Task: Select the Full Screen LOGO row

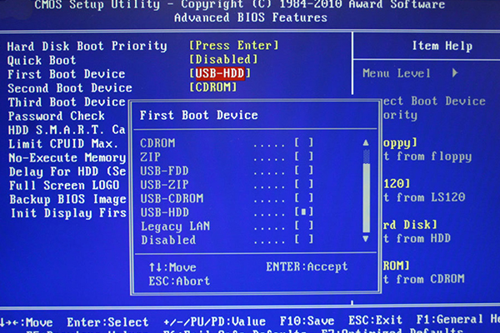Action: 64,186
